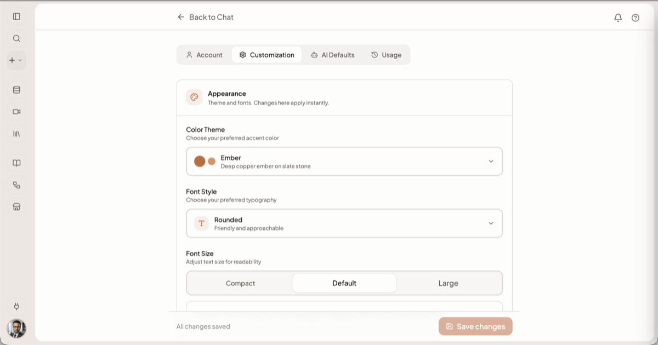Go Back to Chat
This screenshot has width=658, height=345.
click(x=206, y=17)
